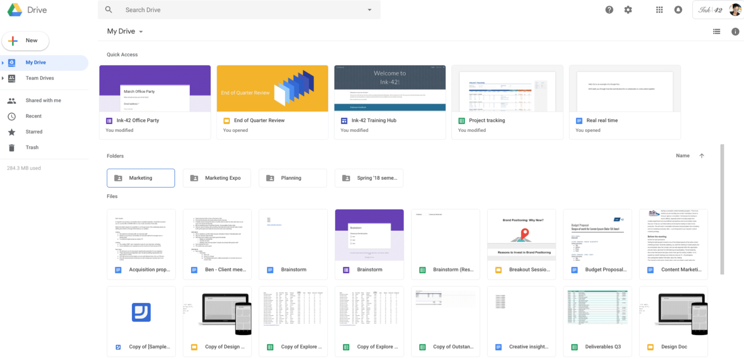The height and width of the screenshot is (359, 744).
Task: Select the Marketing Expo folder
Action: 217,178
